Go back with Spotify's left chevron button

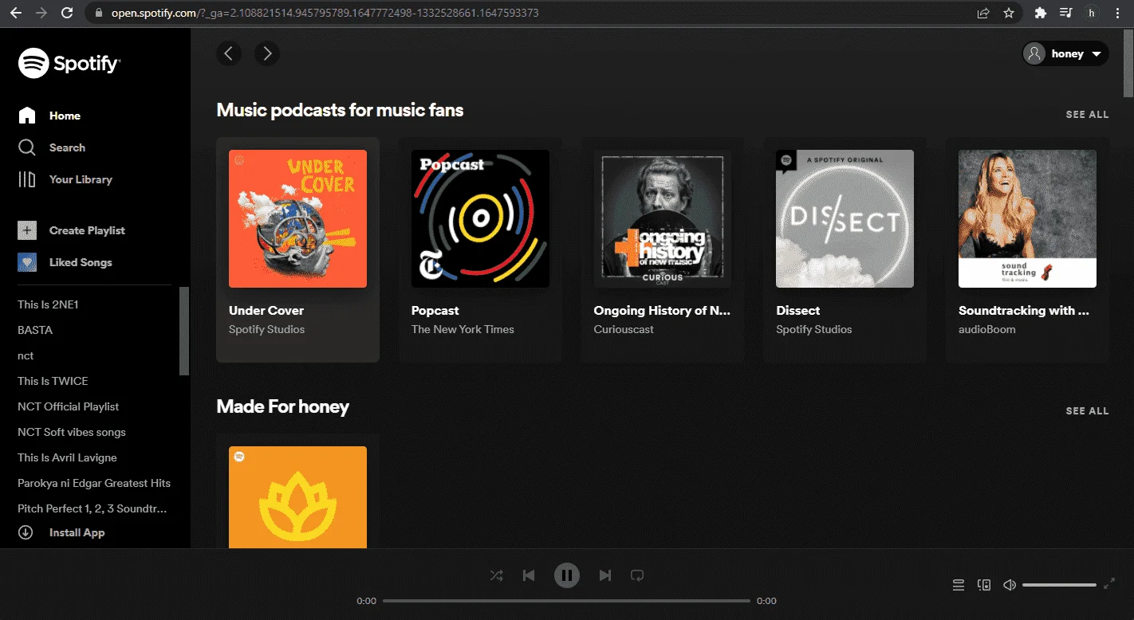pyautogui.click(x=229, y=53)
